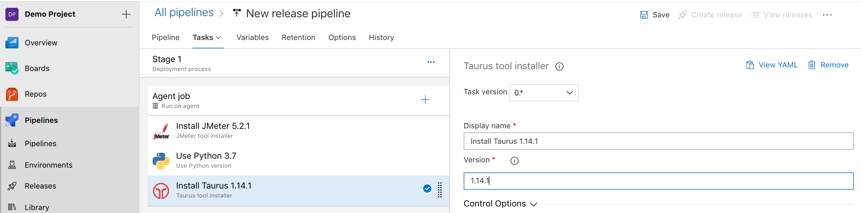
Task: Select the Stage 1 heading
Action: [167, 59]
